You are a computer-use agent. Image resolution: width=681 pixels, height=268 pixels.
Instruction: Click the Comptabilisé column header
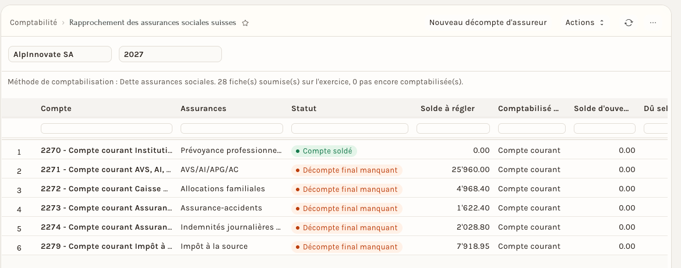tap(528, 108)
